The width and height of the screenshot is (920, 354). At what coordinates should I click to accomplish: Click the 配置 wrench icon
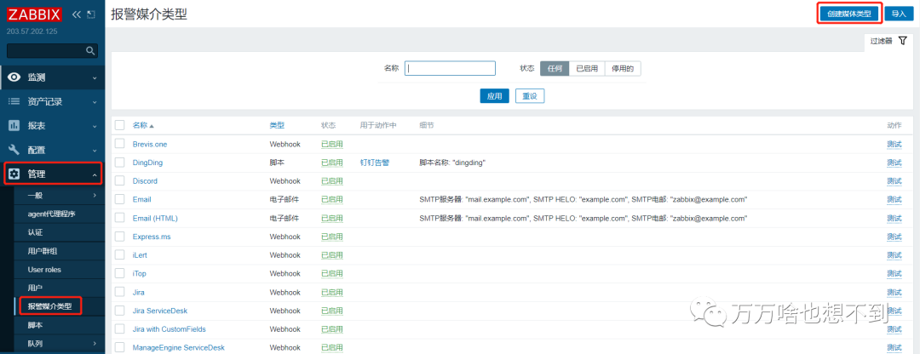pyautogui.click(x=14, y=150)
